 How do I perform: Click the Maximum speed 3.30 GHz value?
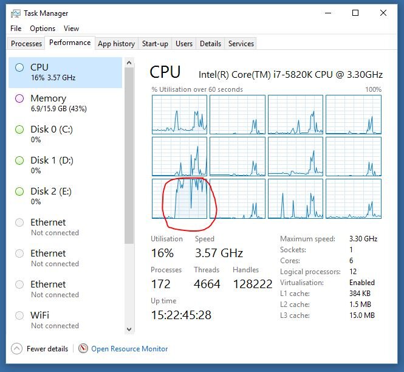click(x=363, y=239)
